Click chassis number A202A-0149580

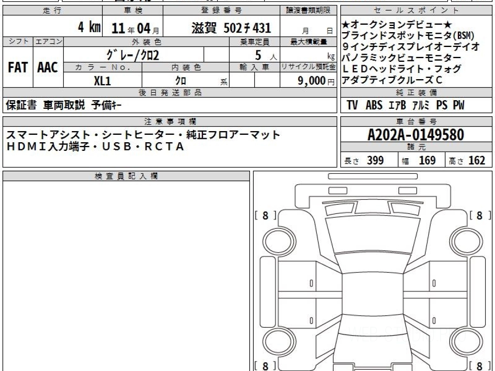[x=416, y=135]
